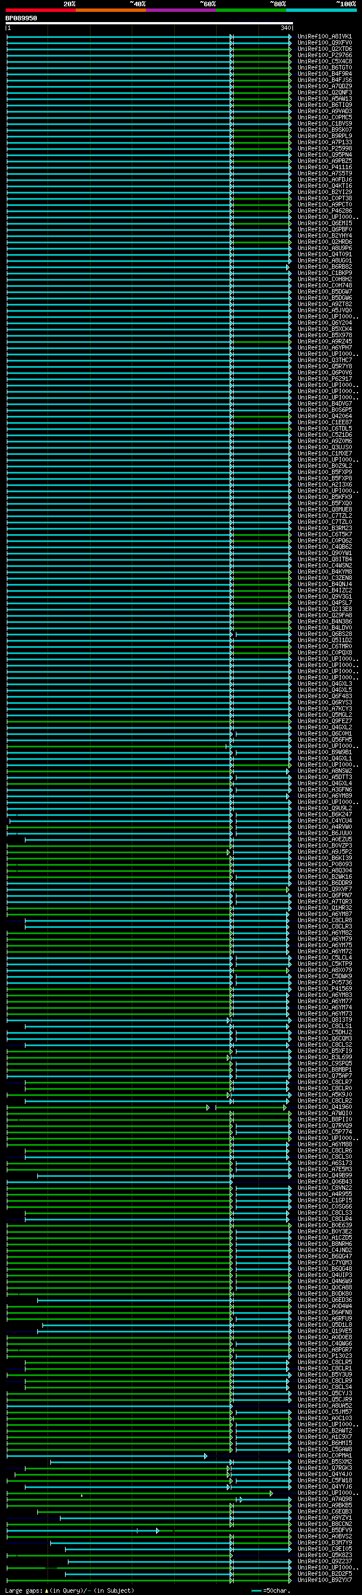The width and height of the screenshot is (362, 1595).
Task: Select hit UniRef100_C5X4C8
Action: (325, 61)
